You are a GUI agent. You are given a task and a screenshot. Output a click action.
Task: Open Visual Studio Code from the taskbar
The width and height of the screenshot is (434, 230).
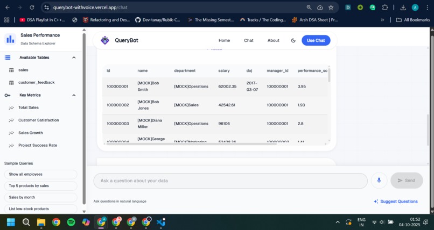[x=161, y=222]
